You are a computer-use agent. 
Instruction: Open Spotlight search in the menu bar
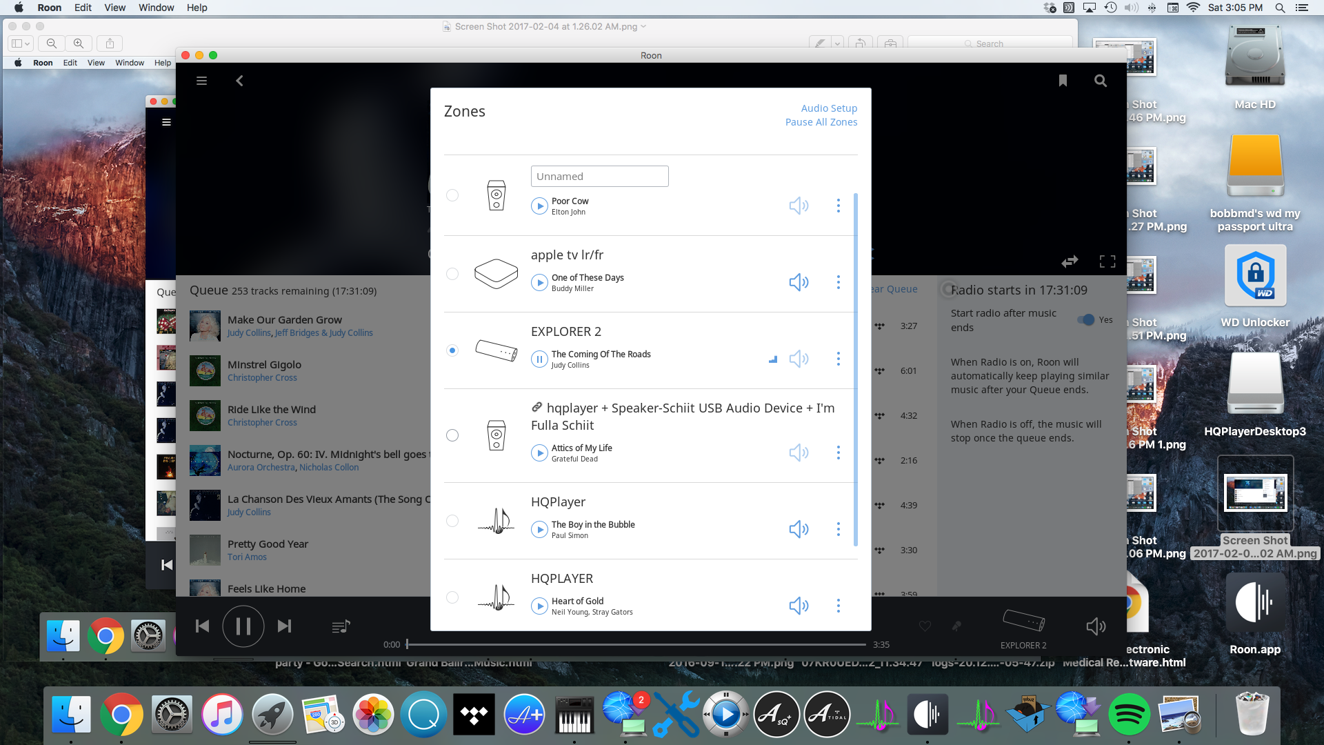(1280, 8)
